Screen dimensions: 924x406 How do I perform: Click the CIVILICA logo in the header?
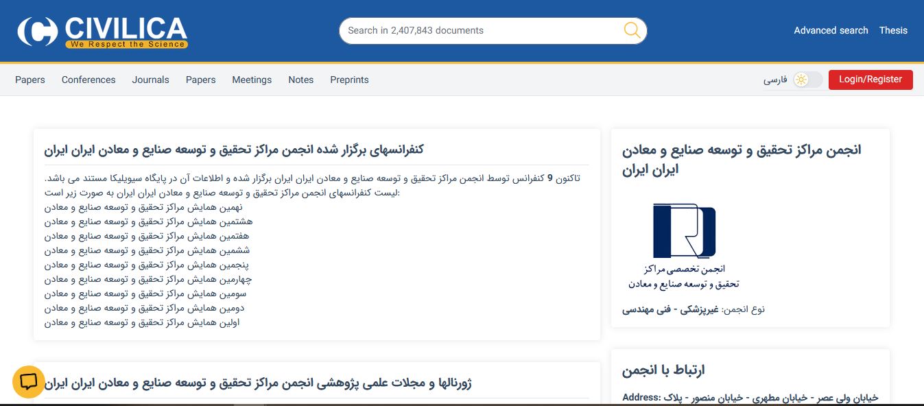pos(103,32)
